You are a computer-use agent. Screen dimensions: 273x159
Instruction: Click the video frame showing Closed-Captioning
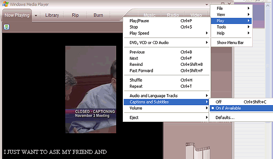pyautogui.click(x=91, y=89)
